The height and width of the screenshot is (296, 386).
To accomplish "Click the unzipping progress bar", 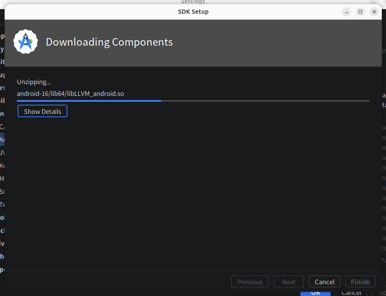I will point(193,101).
